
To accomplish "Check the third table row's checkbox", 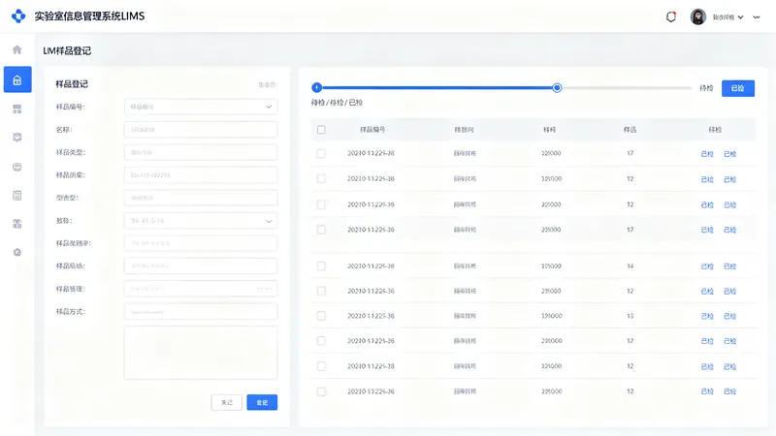I will pos(321,204).
